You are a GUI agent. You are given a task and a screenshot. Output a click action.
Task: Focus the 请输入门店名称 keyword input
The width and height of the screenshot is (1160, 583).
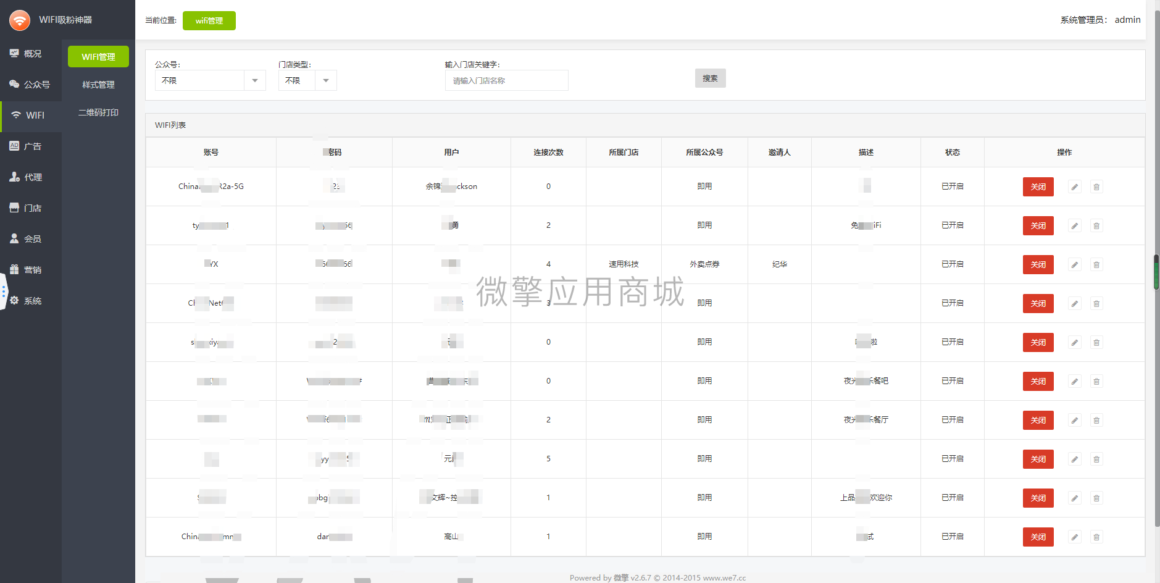[506, 80]
